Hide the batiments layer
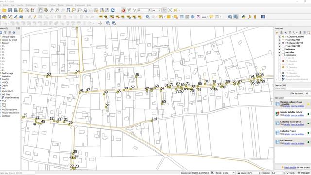Screen dimensions: 311x175 click(x=280, y=49)
